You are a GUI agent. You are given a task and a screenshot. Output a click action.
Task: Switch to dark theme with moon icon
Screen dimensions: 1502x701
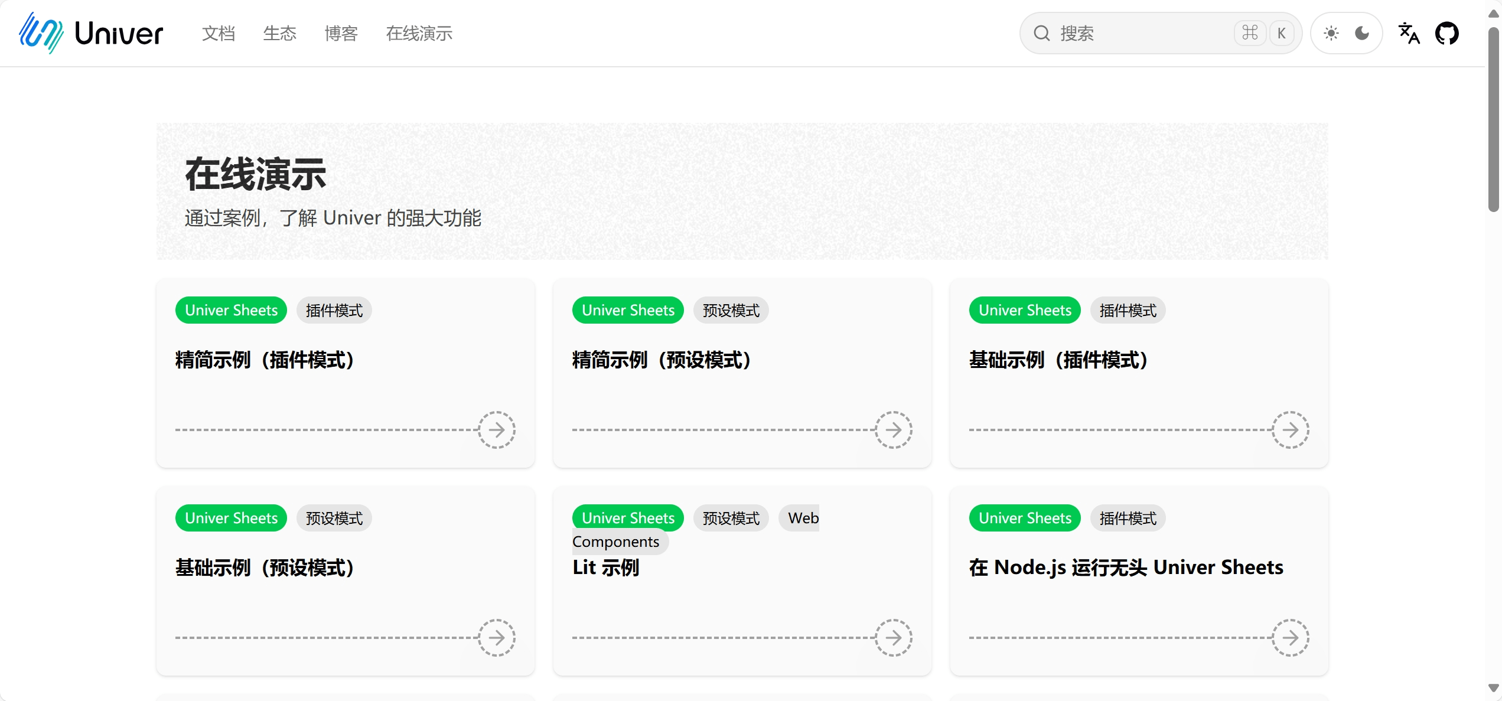point(1362,33)
